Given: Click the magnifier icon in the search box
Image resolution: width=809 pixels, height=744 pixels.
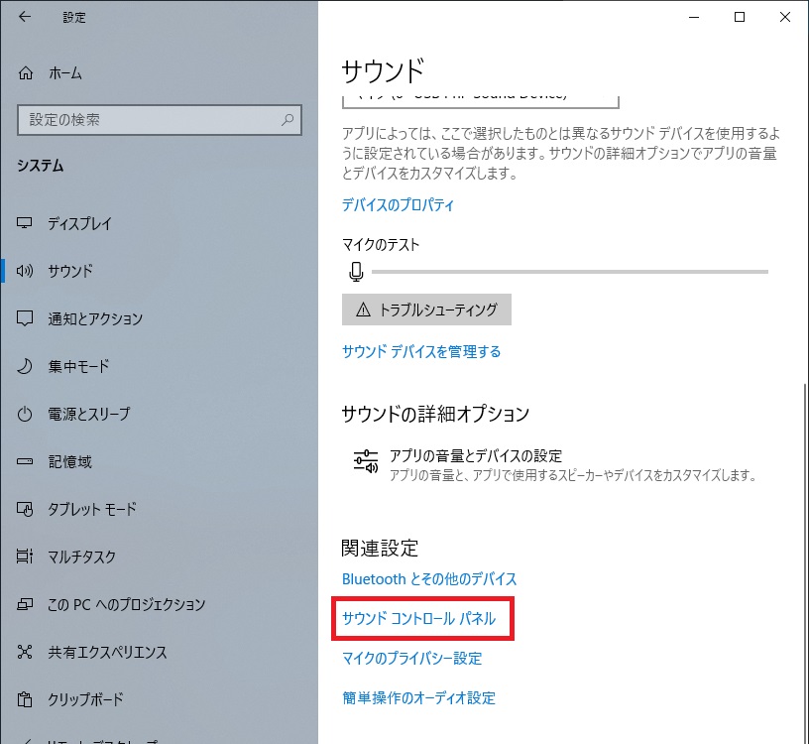Looking at the screenshot, I should point(288,120).
